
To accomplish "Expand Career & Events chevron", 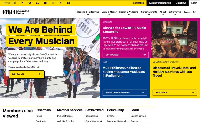I will 149,15.
